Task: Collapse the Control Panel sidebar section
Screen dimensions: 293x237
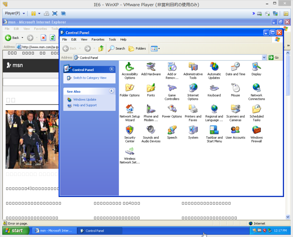Action: (112, 69)
